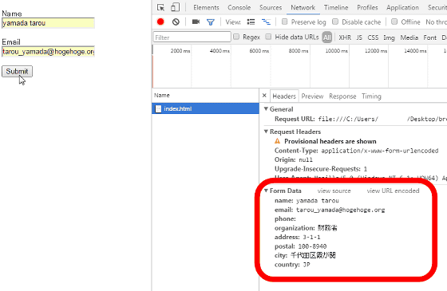Collapse the General section
The image size is (447, 291).
(266, 108)
